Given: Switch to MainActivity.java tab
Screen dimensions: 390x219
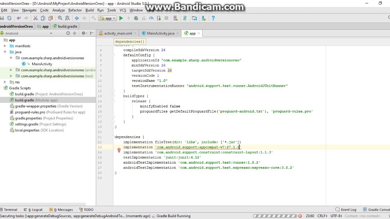Looking at the screenshot, I should [x=160, y=33].
